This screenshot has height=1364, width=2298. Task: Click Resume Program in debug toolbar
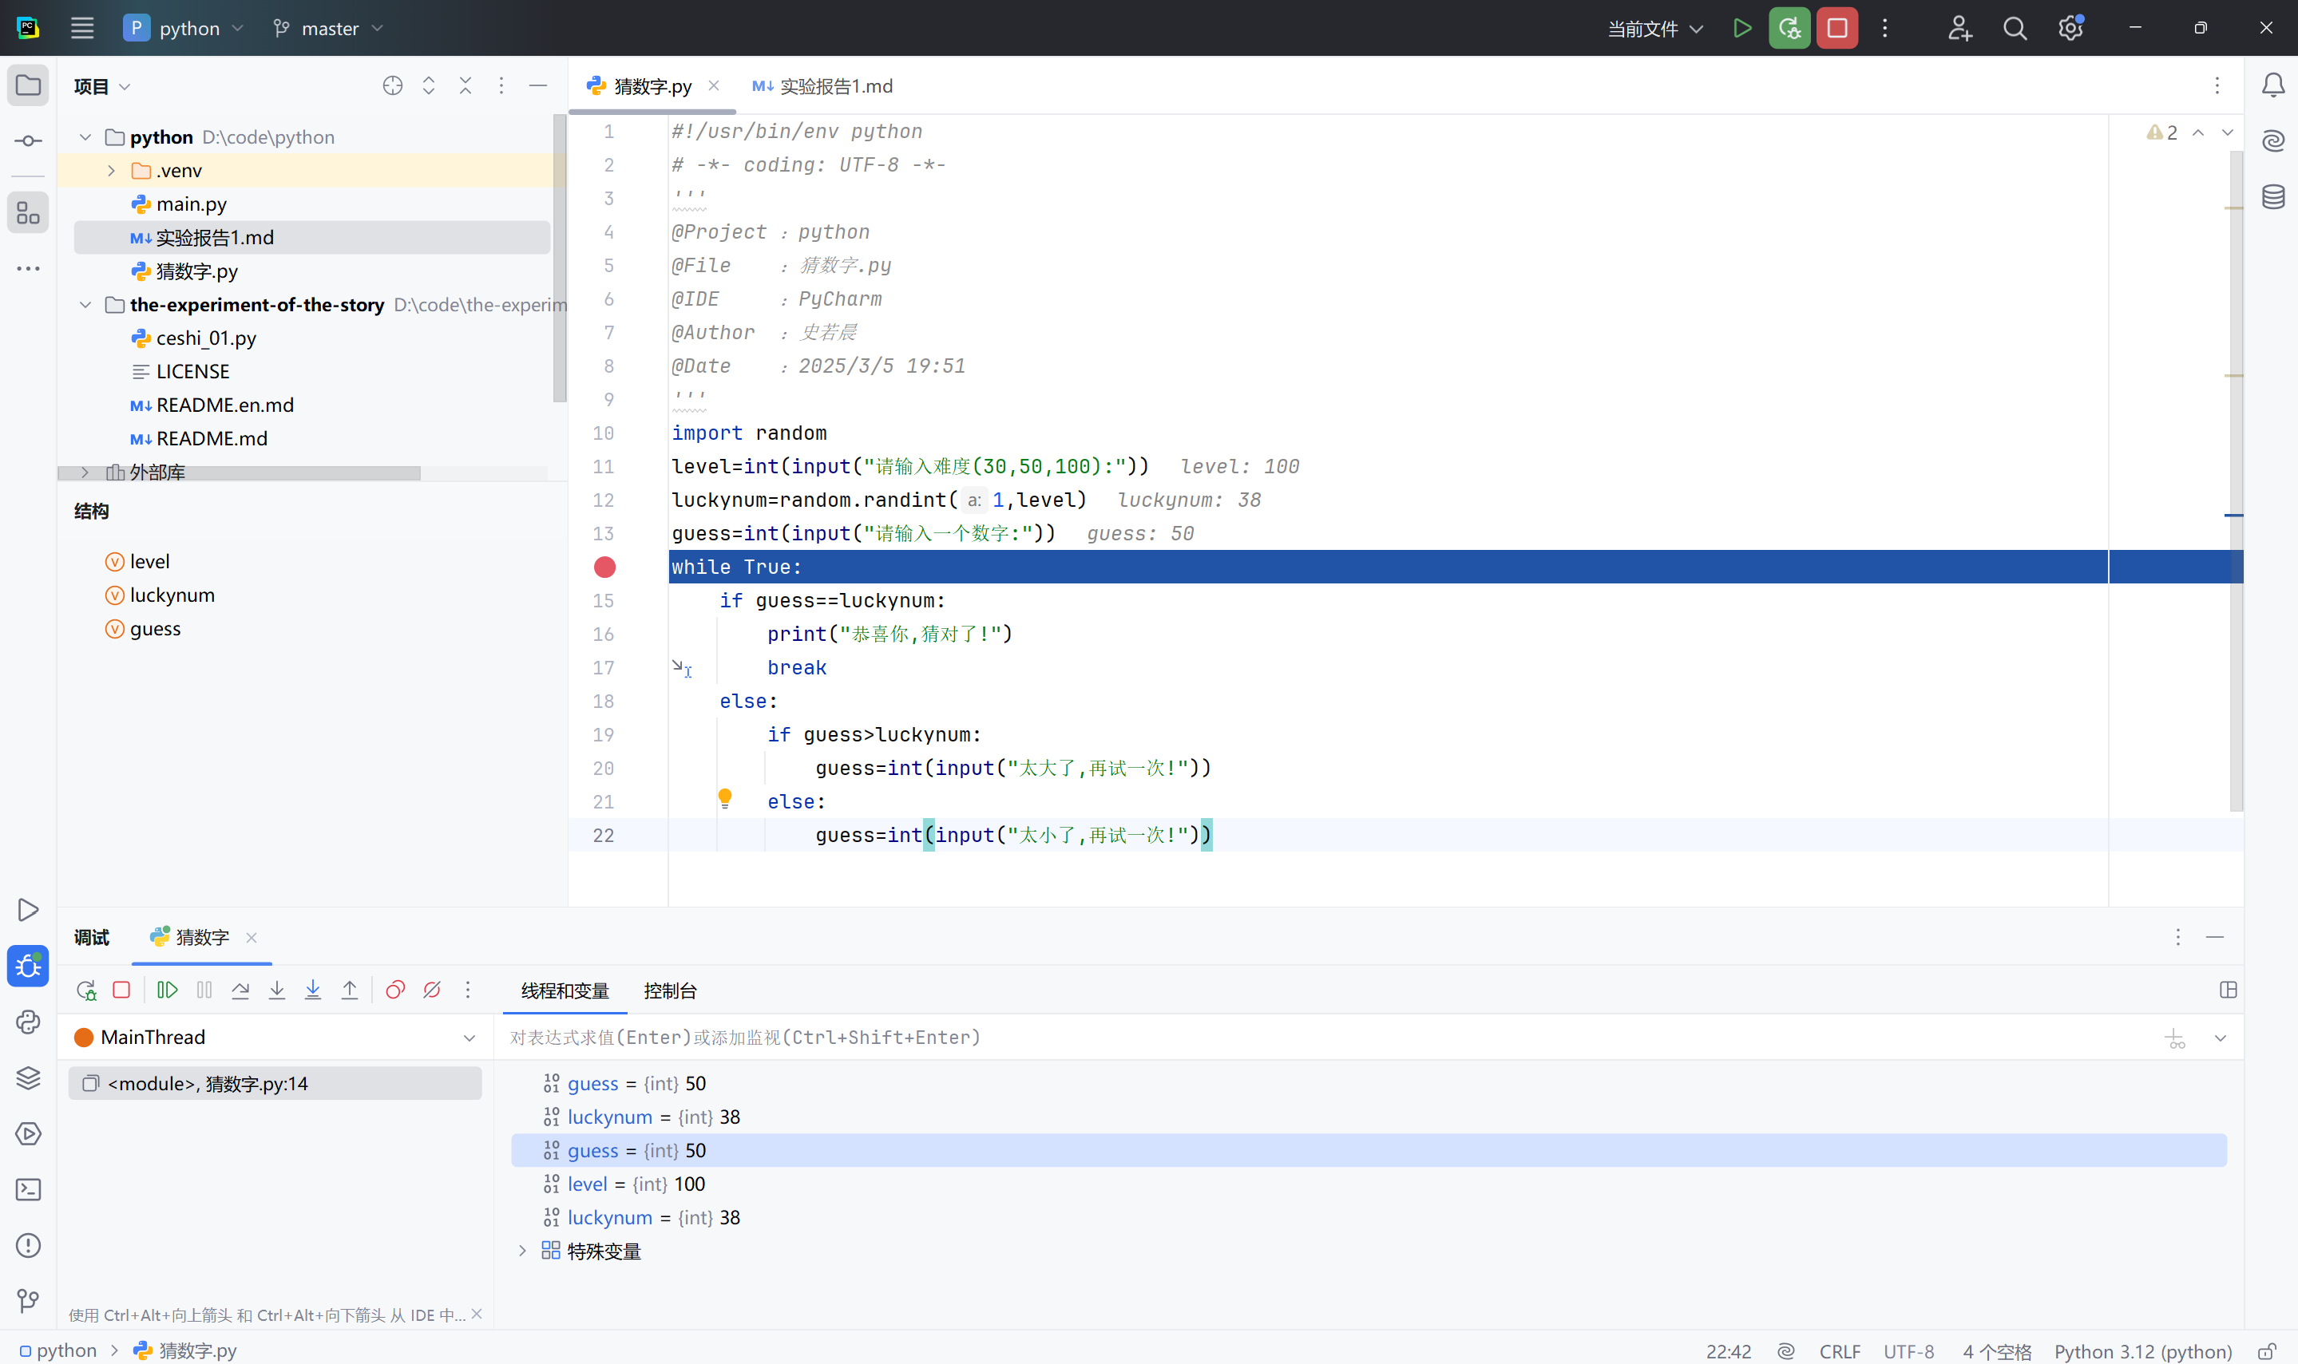[168, 990]
